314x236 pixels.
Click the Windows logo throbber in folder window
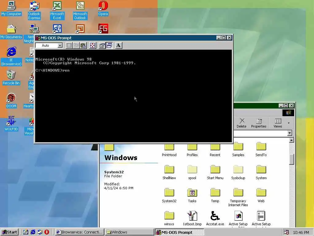tap(288, 113)
